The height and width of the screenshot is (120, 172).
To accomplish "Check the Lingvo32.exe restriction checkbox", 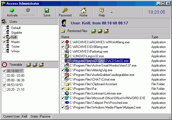I will [x=63, y=56].
